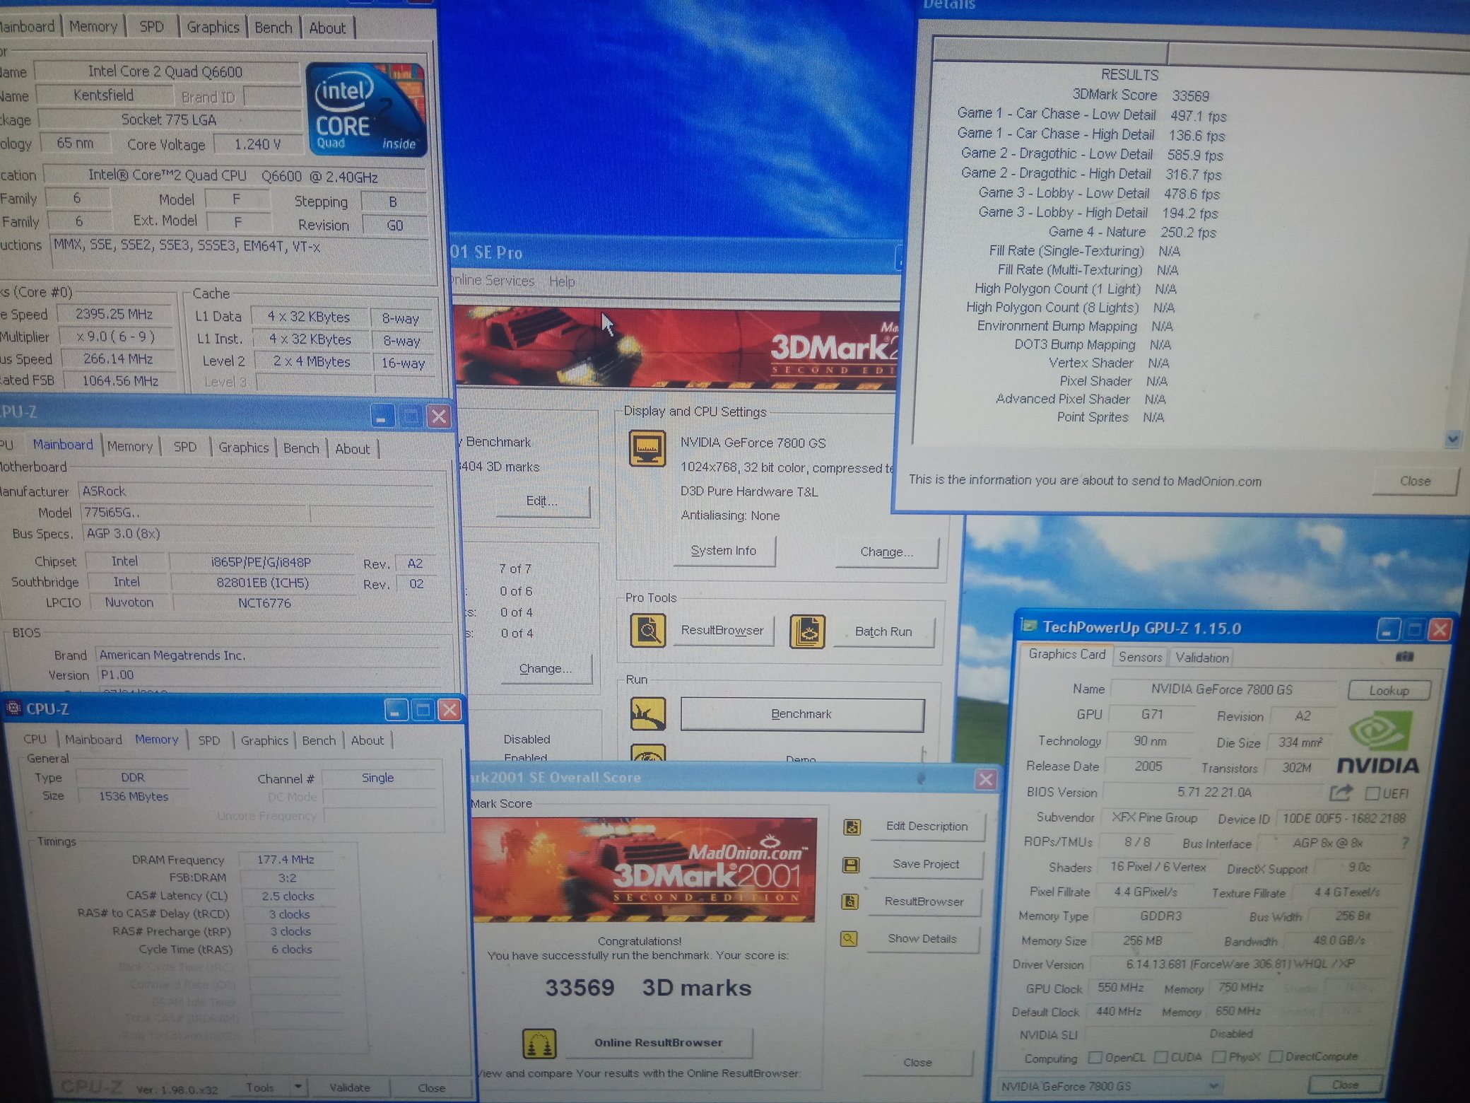Open Graphics tab in top CPU-Z window
1470x1103 pixels.
point(213,27)
